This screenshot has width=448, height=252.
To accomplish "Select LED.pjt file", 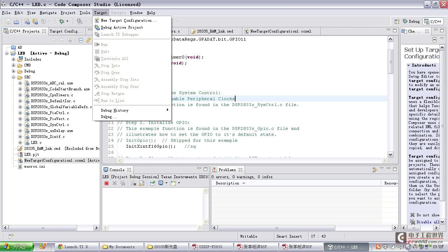I will [31, 154].
